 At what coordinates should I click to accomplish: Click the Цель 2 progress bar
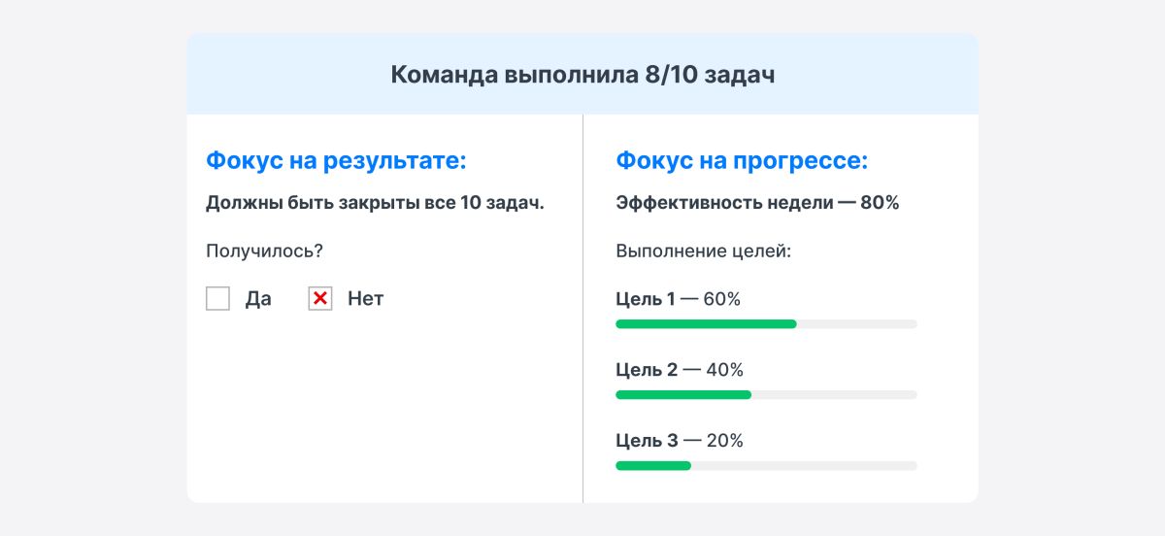(766, 395)
